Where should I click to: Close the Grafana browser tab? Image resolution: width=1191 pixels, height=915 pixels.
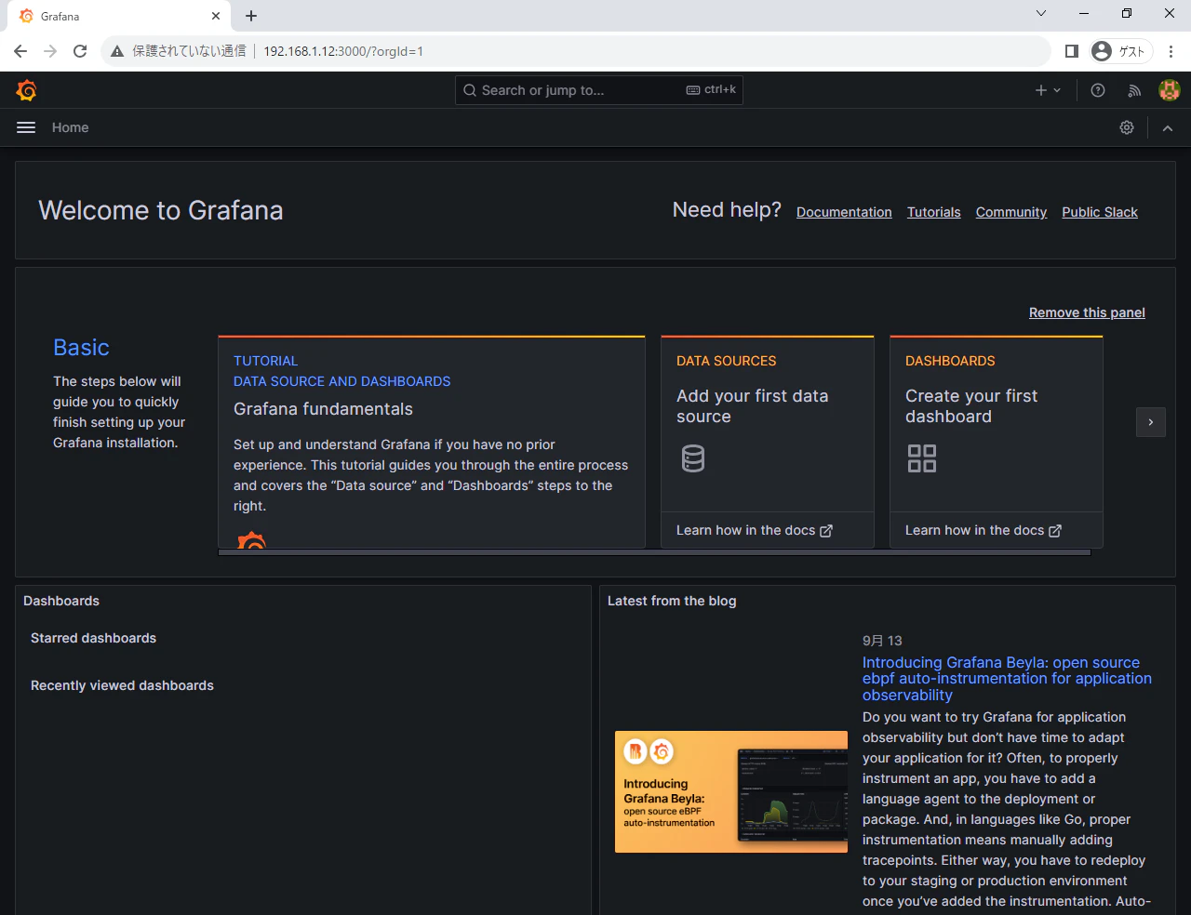coord(216,16)
